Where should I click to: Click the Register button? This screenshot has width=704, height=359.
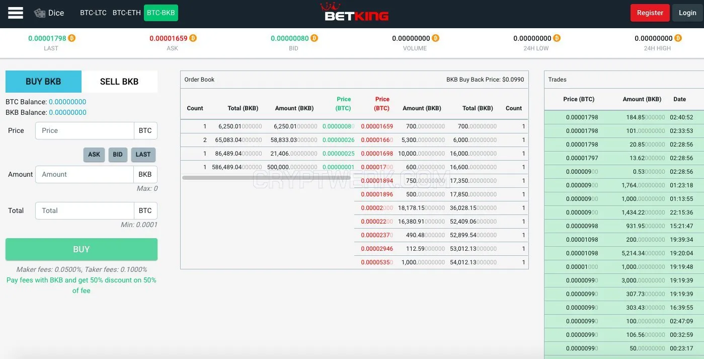pyautogui.click(x=650, y=13)
